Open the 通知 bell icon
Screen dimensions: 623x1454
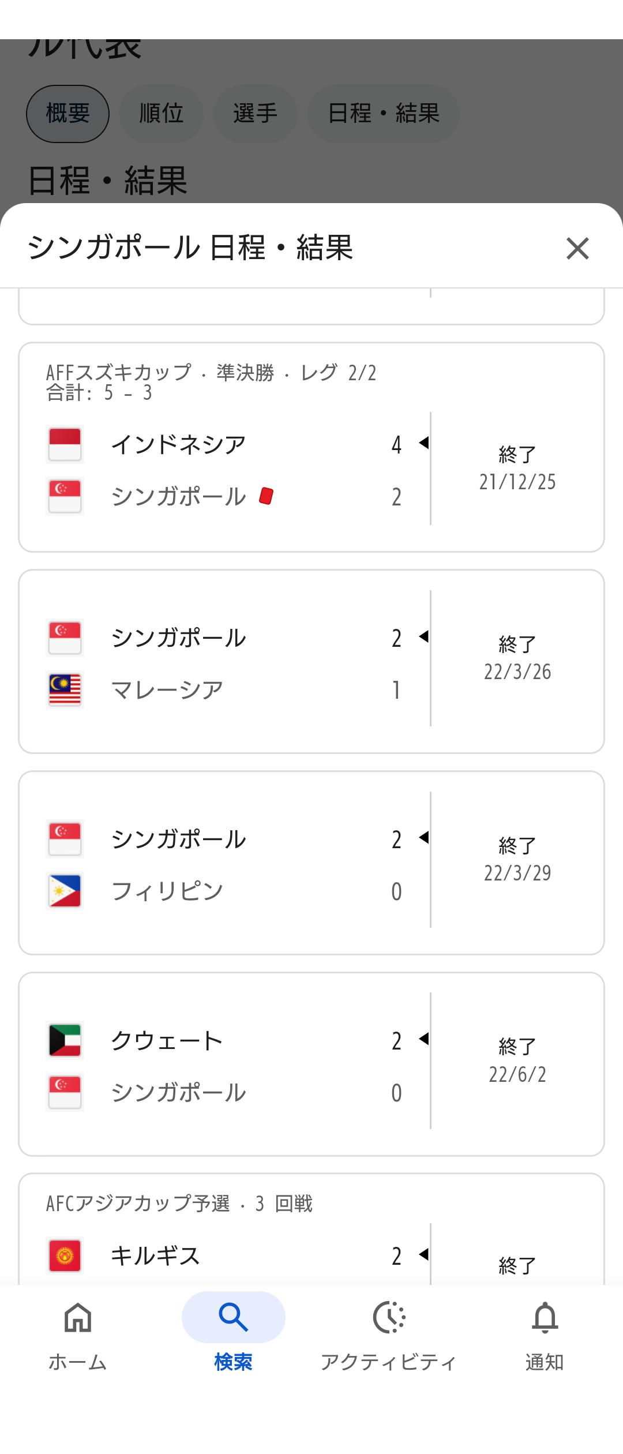coord(545,1317)
